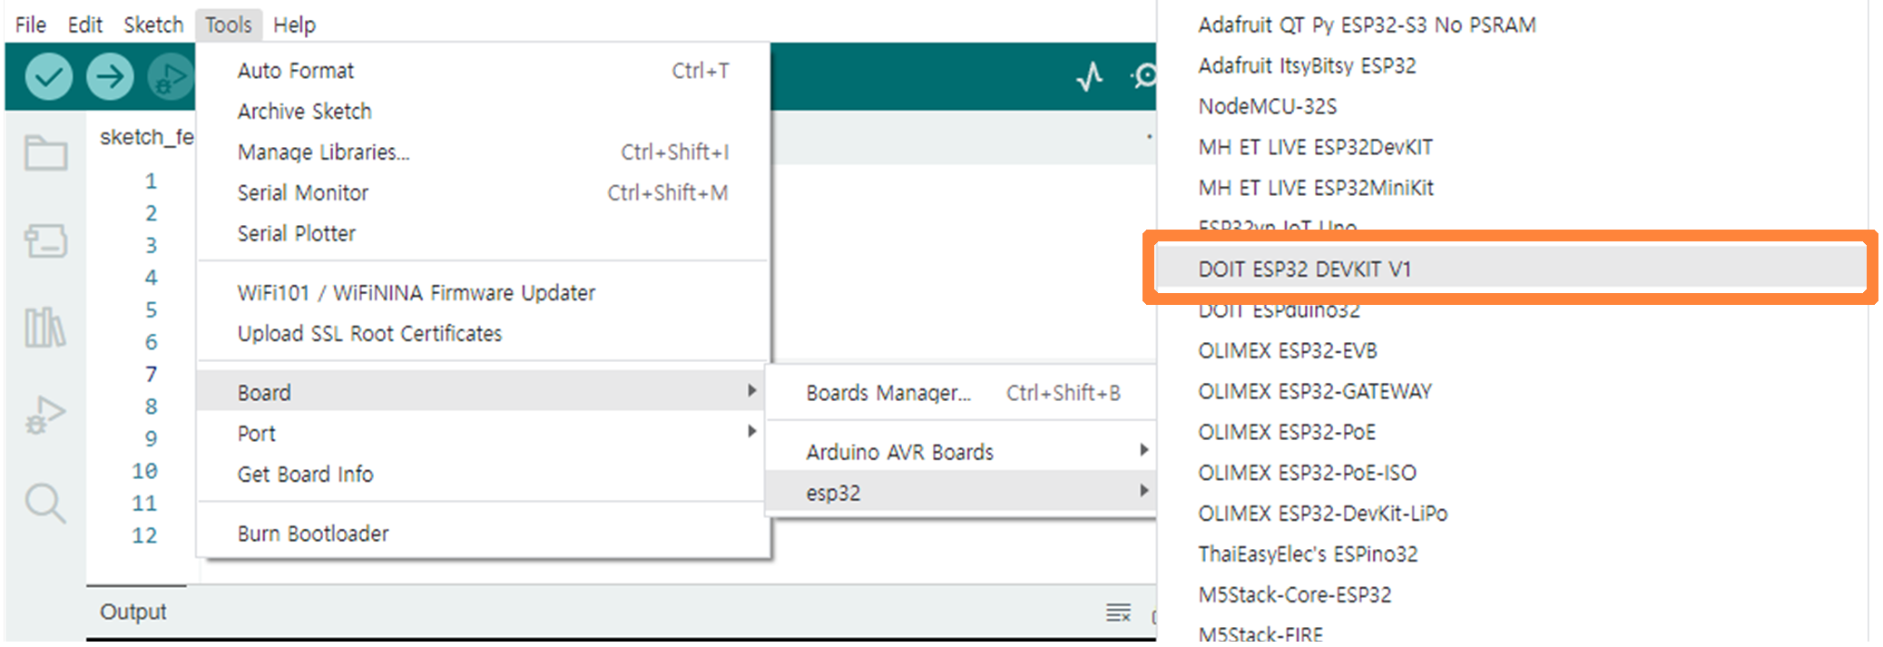Open the Sketch menu
This screenshot has height=647, width=1883.
(x=153, y=25)
